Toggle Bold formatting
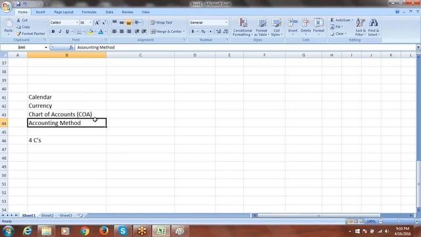 coord(53,32)
